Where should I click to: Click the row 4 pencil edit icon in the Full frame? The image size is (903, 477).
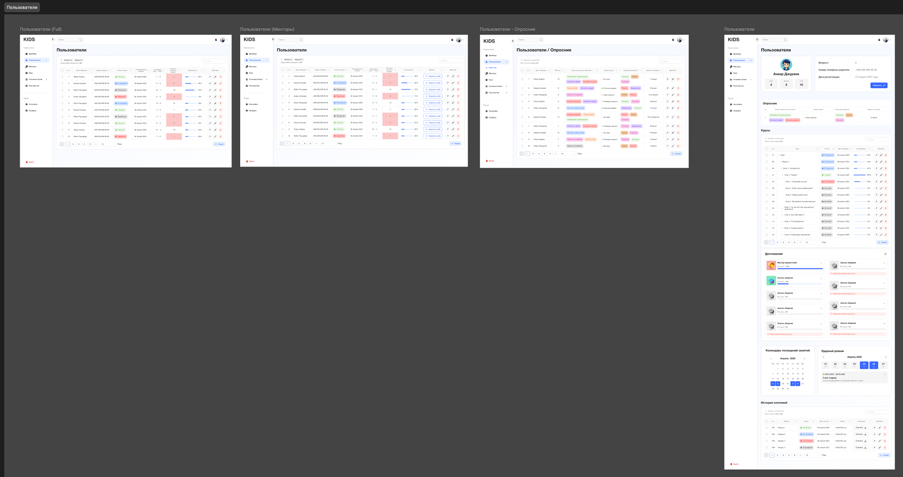215,96
